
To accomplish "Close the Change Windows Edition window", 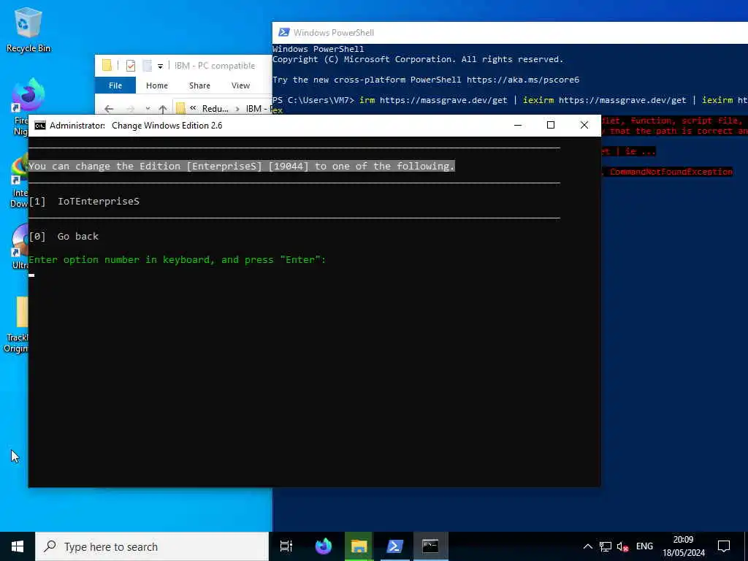I will point(584,125).
